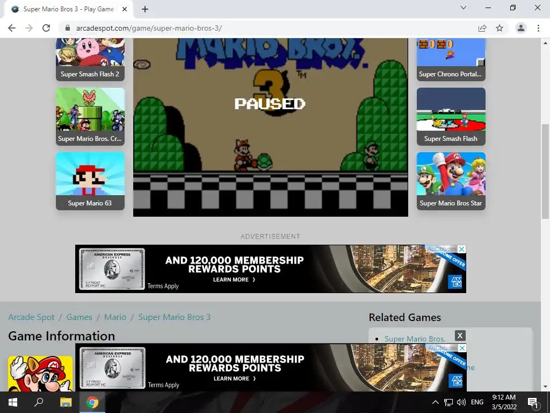Open Super Chrono Portal game card

(x=451, y=60)
